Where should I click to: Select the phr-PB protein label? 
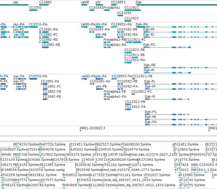(x=101, y=86)
